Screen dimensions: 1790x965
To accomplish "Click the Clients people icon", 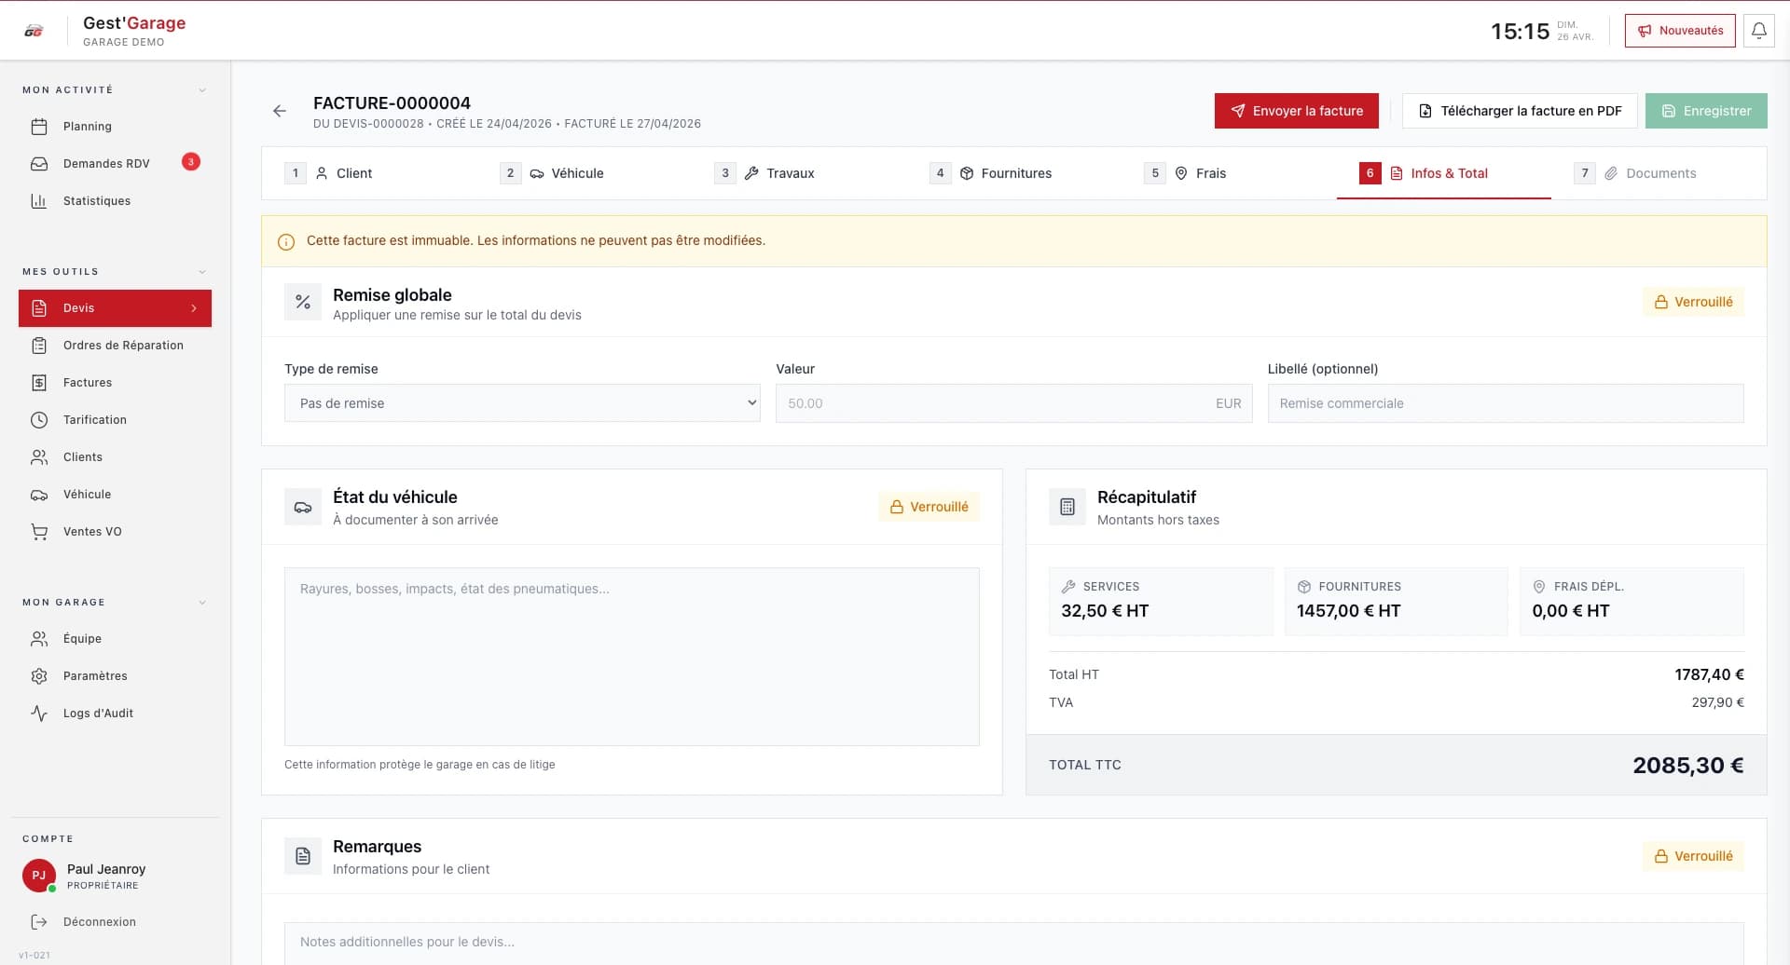I will 39,457.
